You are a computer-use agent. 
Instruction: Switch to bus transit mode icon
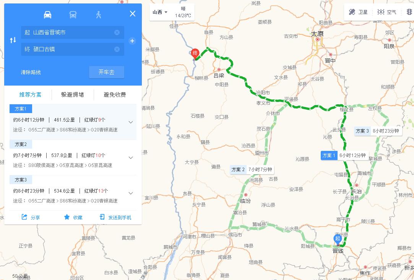73,15
